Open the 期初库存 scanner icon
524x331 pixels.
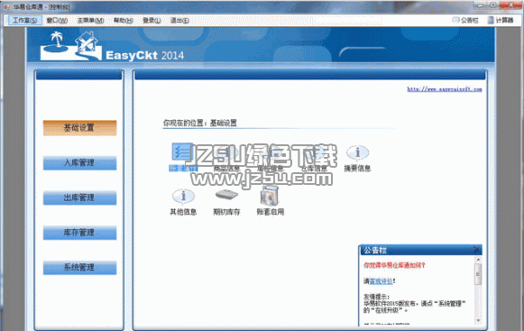click(226, 195)
